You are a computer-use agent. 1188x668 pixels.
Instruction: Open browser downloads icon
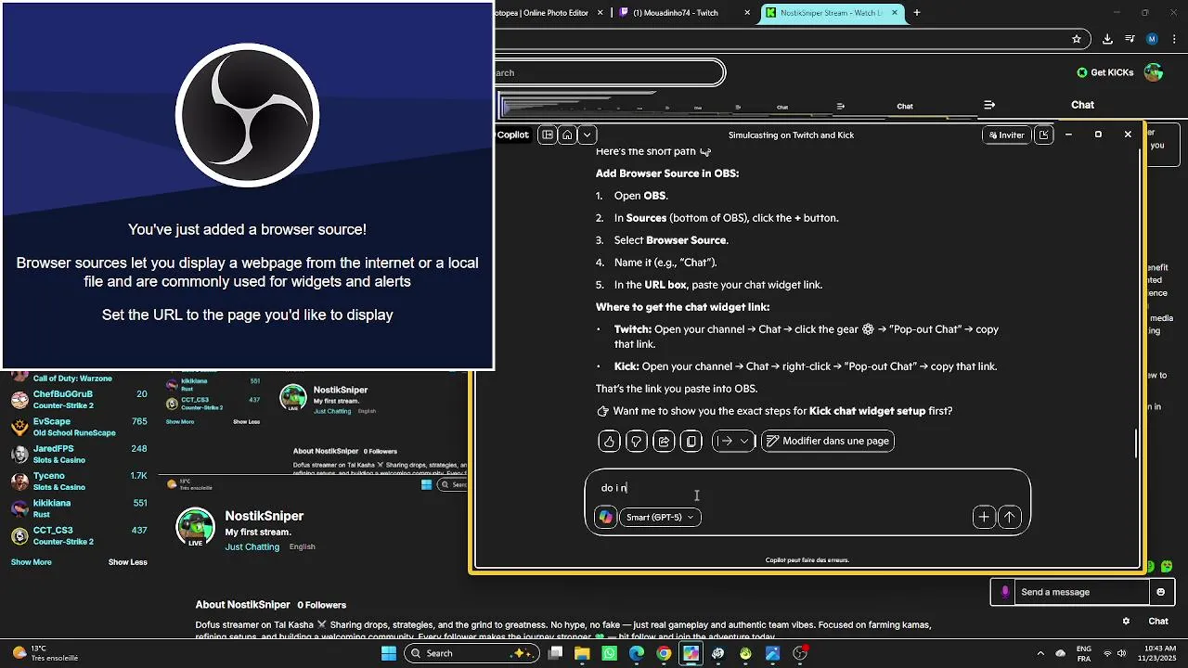pyautogui.click(x=1107, y=39)
